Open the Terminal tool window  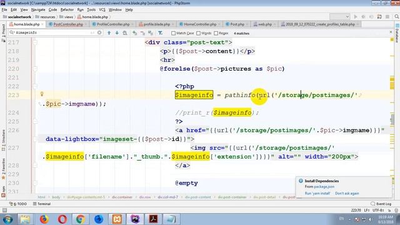[42, 204]
